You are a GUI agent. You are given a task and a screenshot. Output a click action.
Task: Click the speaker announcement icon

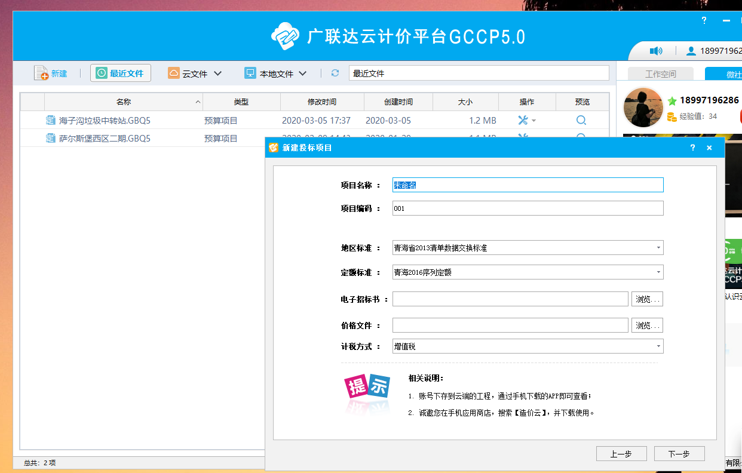[x=656, y=51]
